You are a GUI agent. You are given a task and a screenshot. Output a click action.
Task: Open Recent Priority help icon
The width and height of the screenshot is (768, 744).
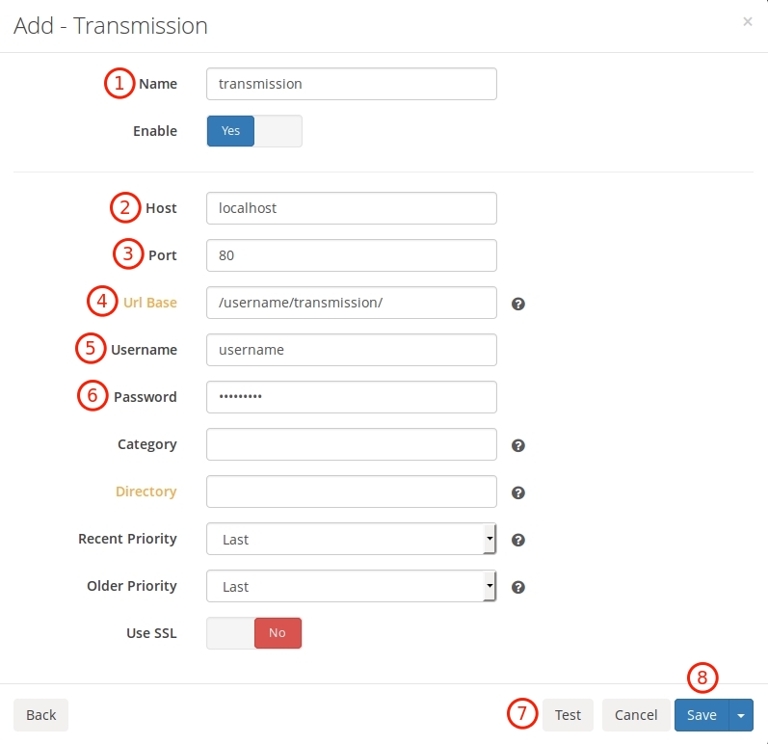[517, 540]
